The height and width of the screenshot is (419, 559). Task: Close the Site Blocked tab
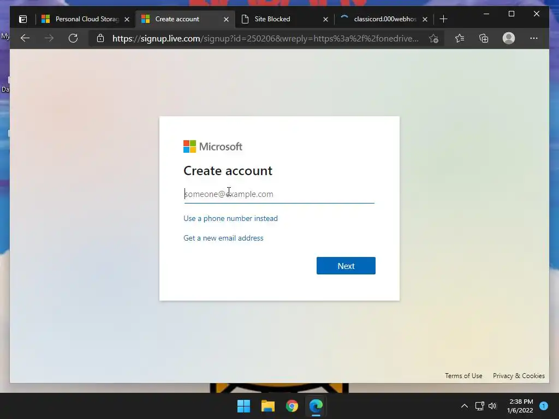tap(325, 19)
